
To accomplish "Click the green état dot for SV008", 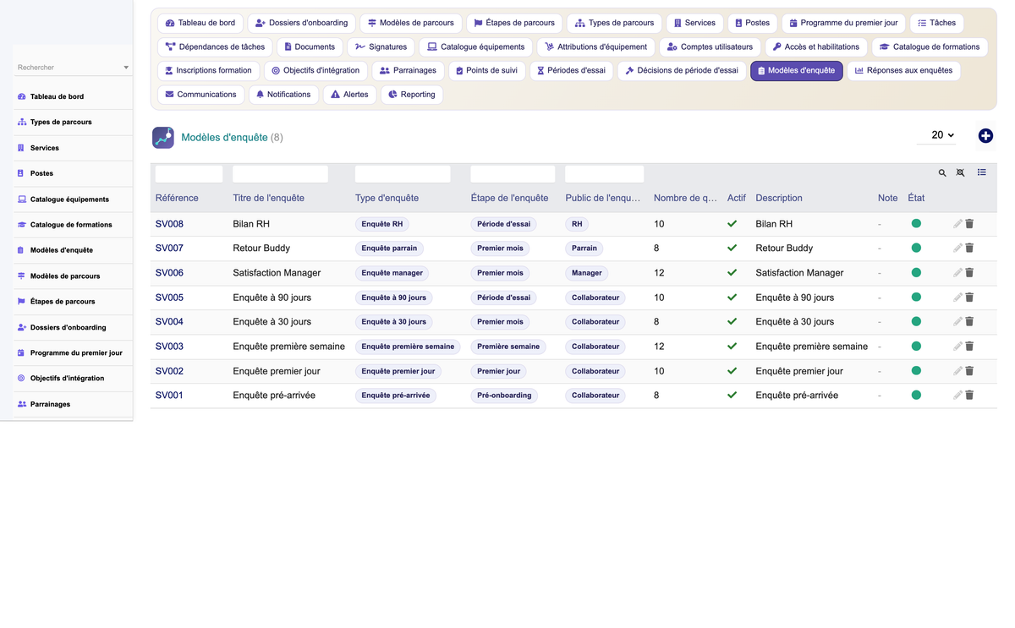I will coord(916,224).
